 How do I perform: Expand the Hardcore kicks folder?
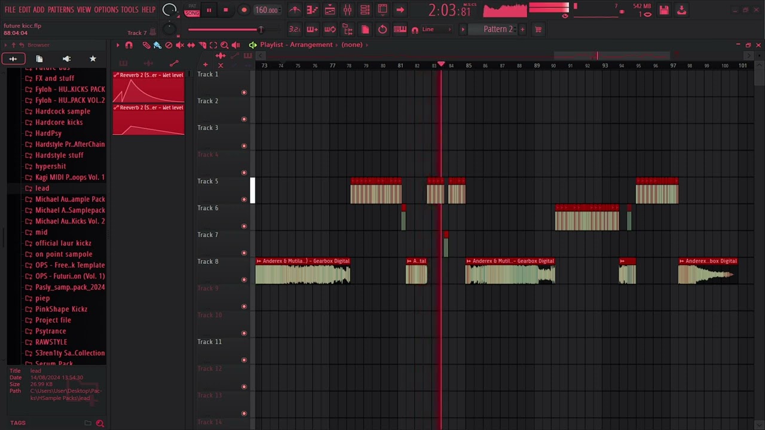click(59, 122)
